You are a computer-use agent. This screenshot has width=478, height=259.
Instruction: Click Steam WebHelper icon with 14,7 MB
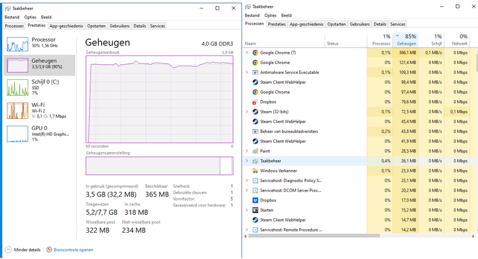coord(255,220)
